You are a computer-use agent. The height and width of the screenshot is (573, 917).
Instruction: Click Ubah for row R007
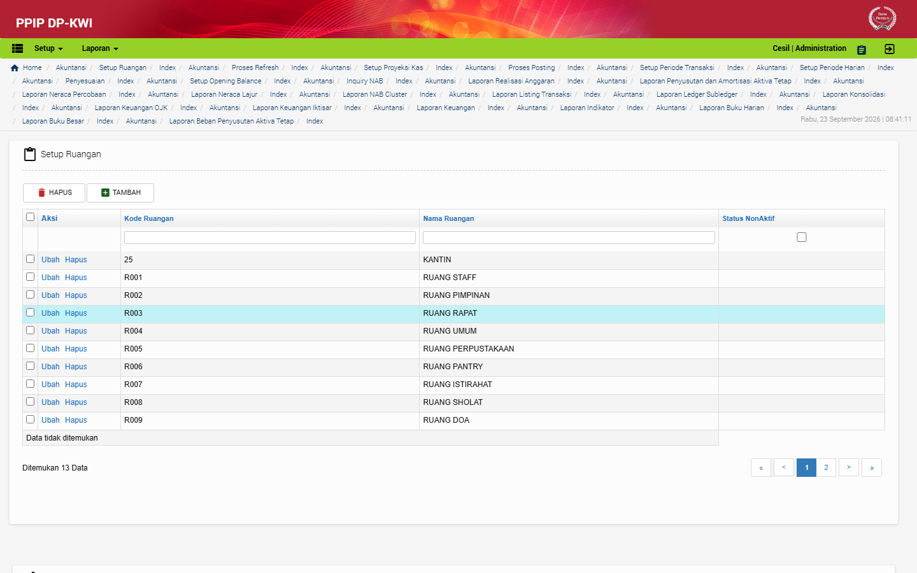point(50,385)
